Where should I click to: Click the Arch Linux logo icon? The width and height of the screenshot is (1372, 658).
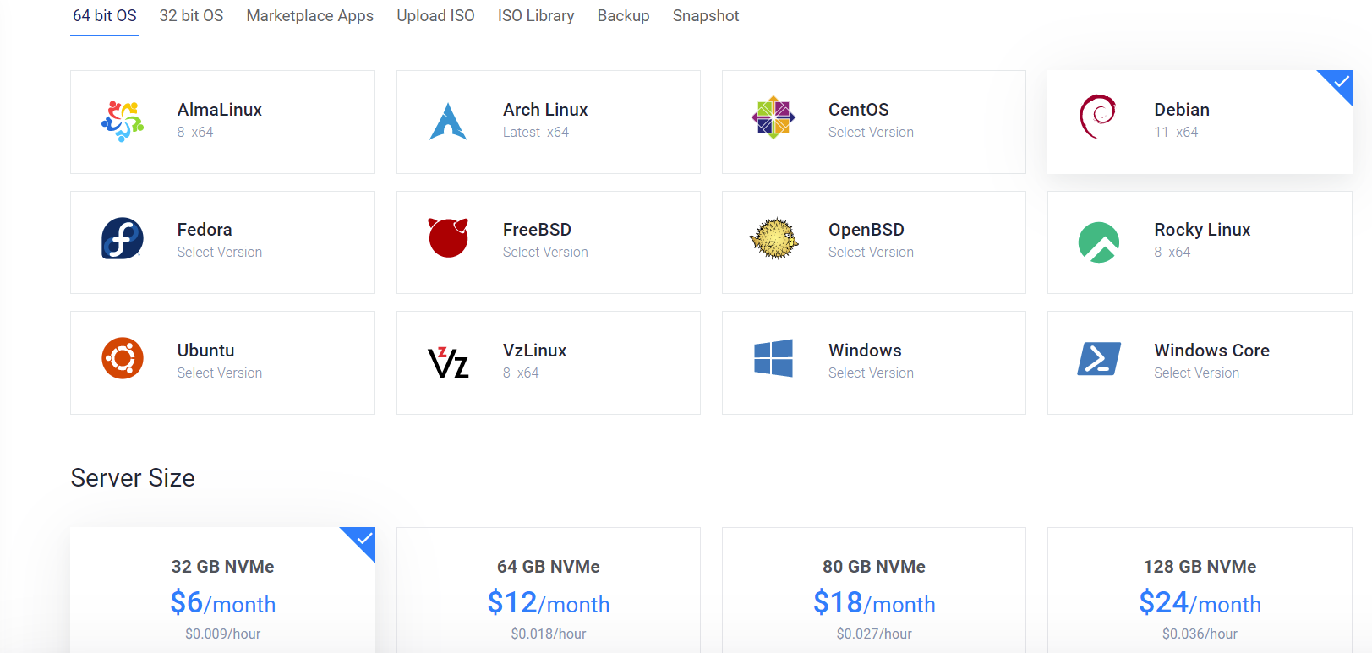point(448,122)
